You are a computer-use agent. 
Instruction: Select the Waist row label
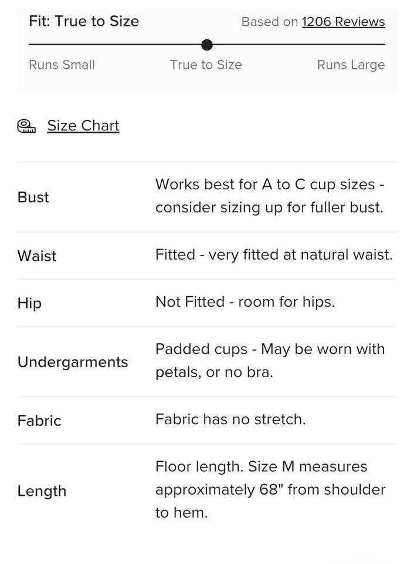point(37,256)
